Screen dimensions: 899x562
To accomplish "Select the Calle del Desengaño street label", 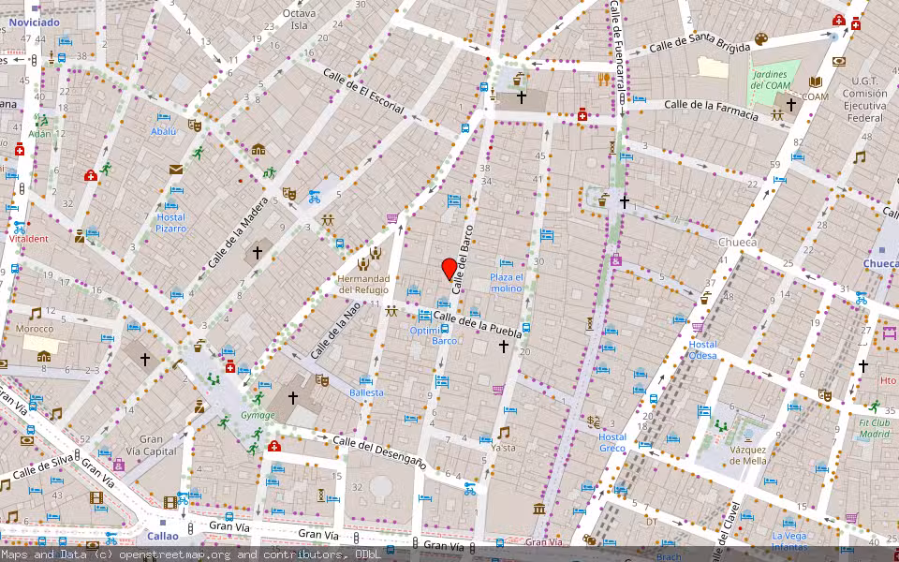I will pos(380,451).
